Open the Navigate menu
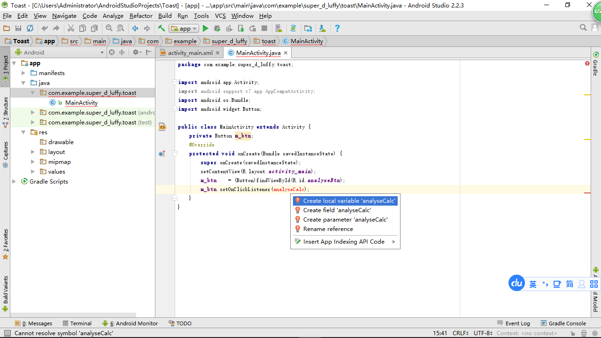The height and width of the screenshot is (338, 601). [64, 15]
